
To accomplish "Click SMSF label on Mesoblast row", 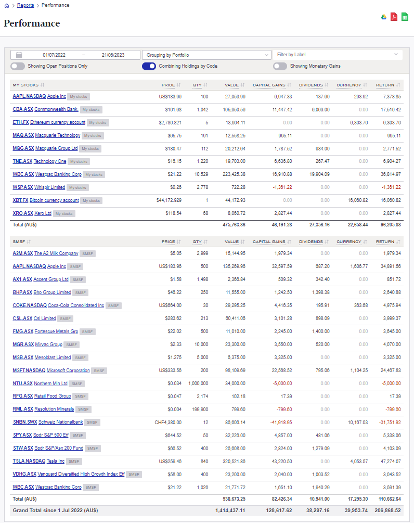I will pos(80,358).
